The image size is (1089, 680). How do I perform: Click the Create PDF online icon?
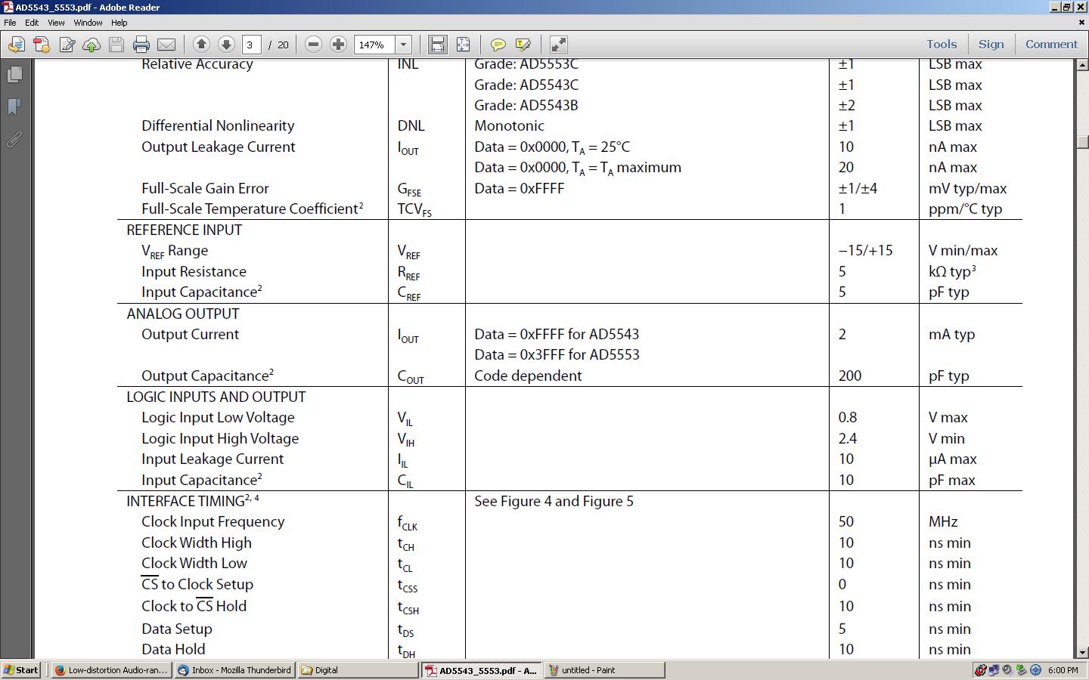42,45
